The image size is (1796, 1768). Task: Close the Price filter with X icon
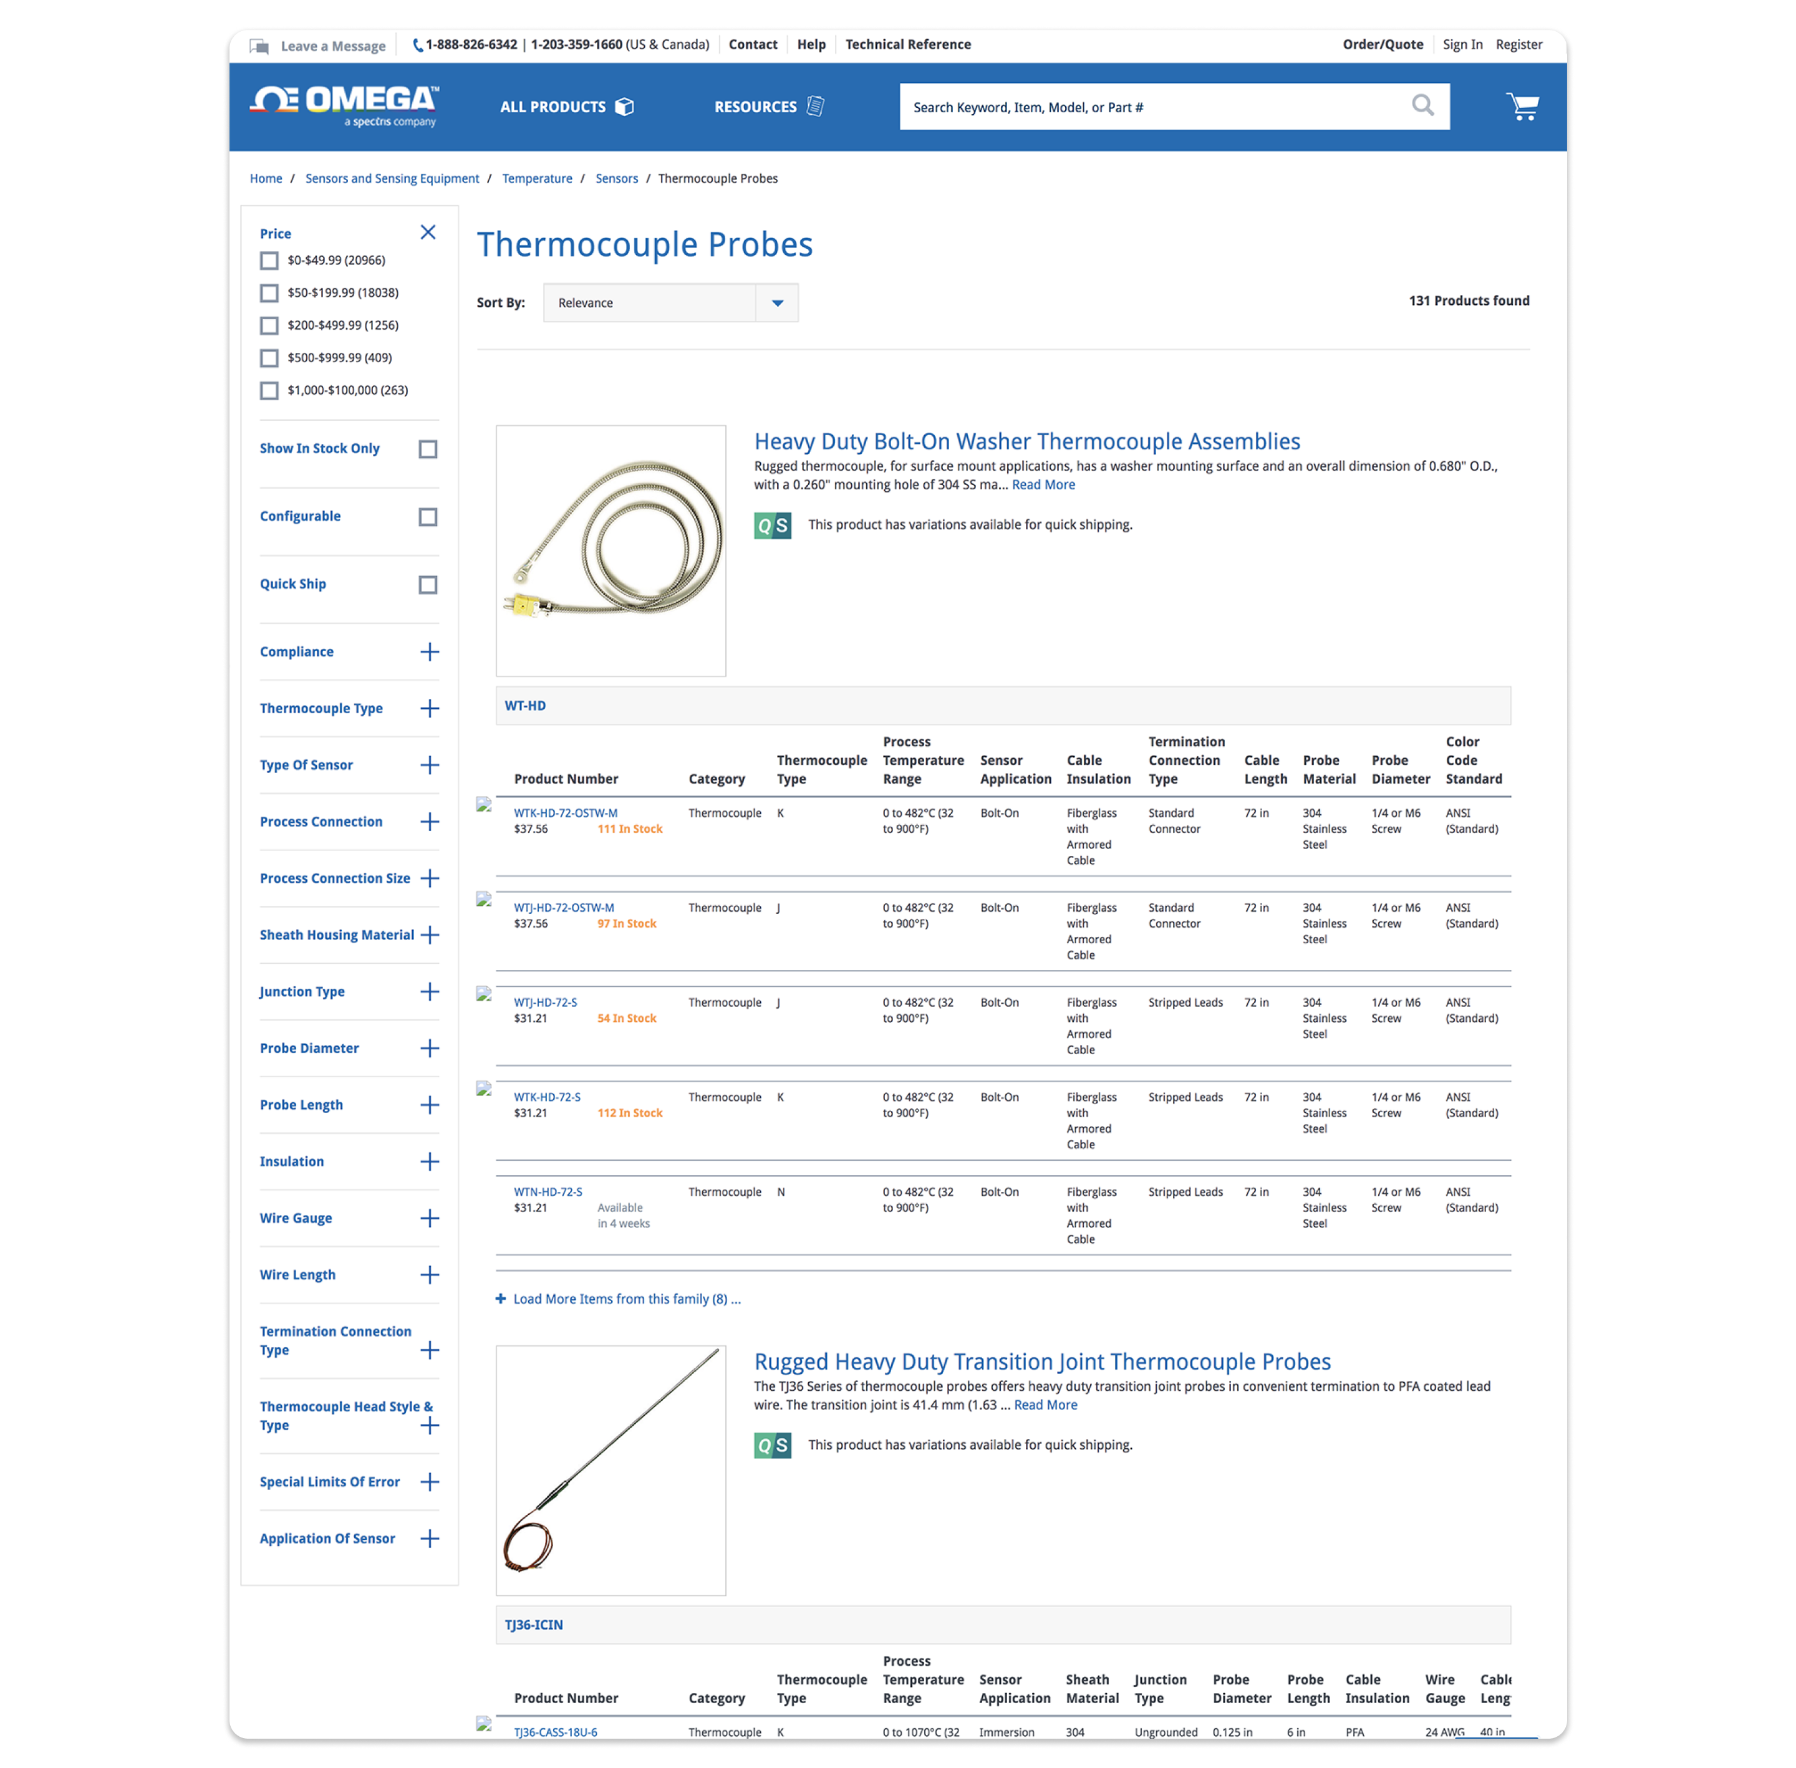pos(428,232)
